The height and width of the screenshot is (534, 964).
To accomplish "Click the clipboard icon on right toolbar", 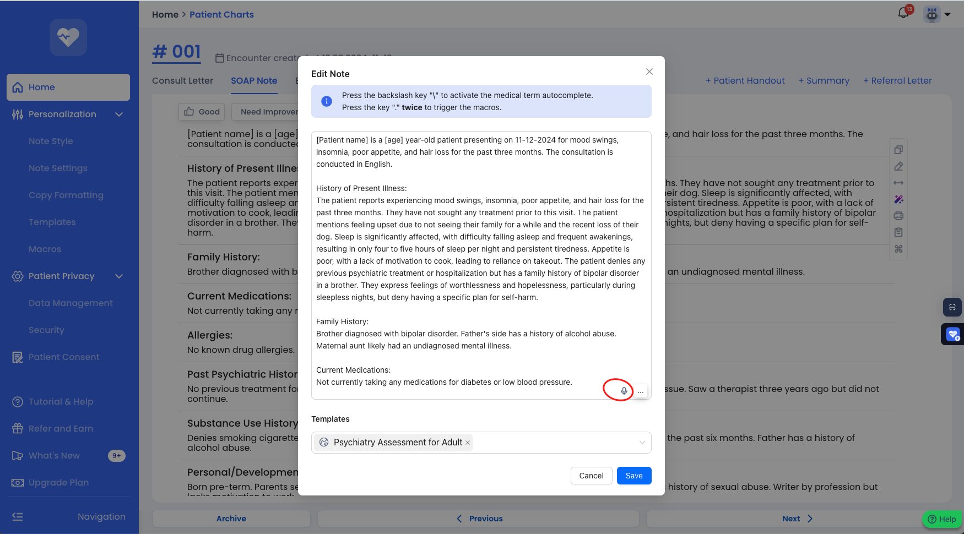I will coord(898,232).
